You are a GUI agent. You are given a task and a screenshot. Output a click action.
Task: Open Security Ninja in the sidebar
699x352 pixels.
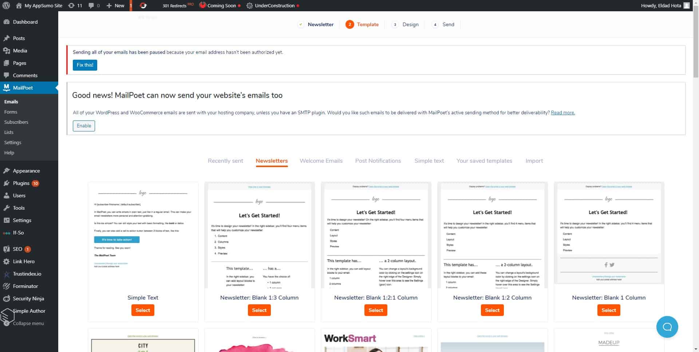coord(29,298)
